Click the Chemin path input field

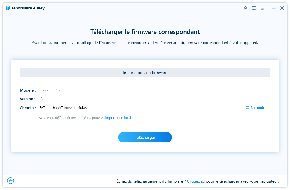pos(154,107)
